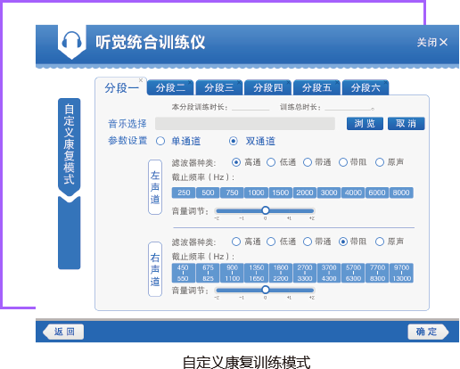Click the 取消 cancel button
The height and width of the screenshot is (369, 460).
(x=407, y=123)
